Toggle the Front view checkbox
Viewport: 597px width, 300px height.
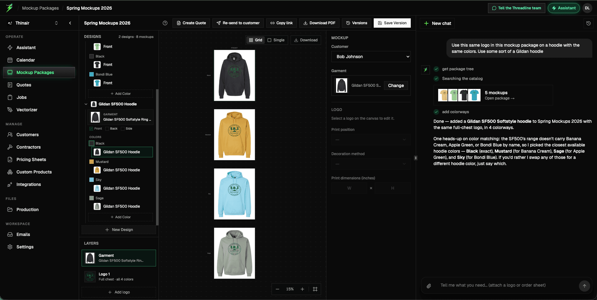(91, 129)
